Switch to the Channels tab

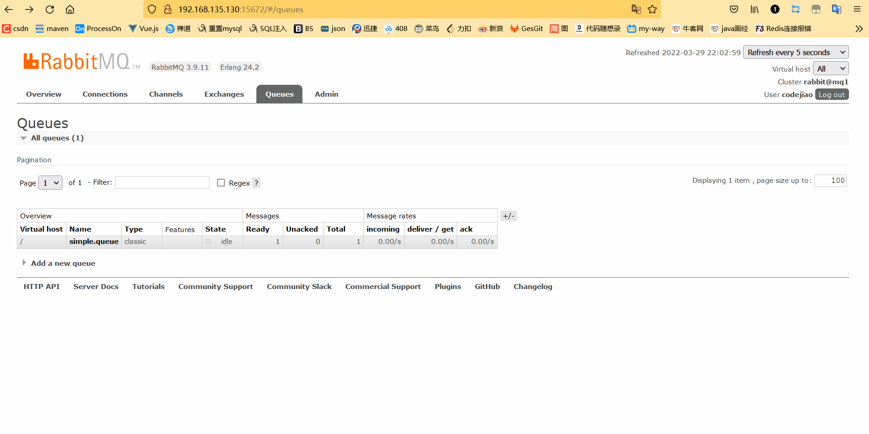pyautogui.click(x=166, y=94)
